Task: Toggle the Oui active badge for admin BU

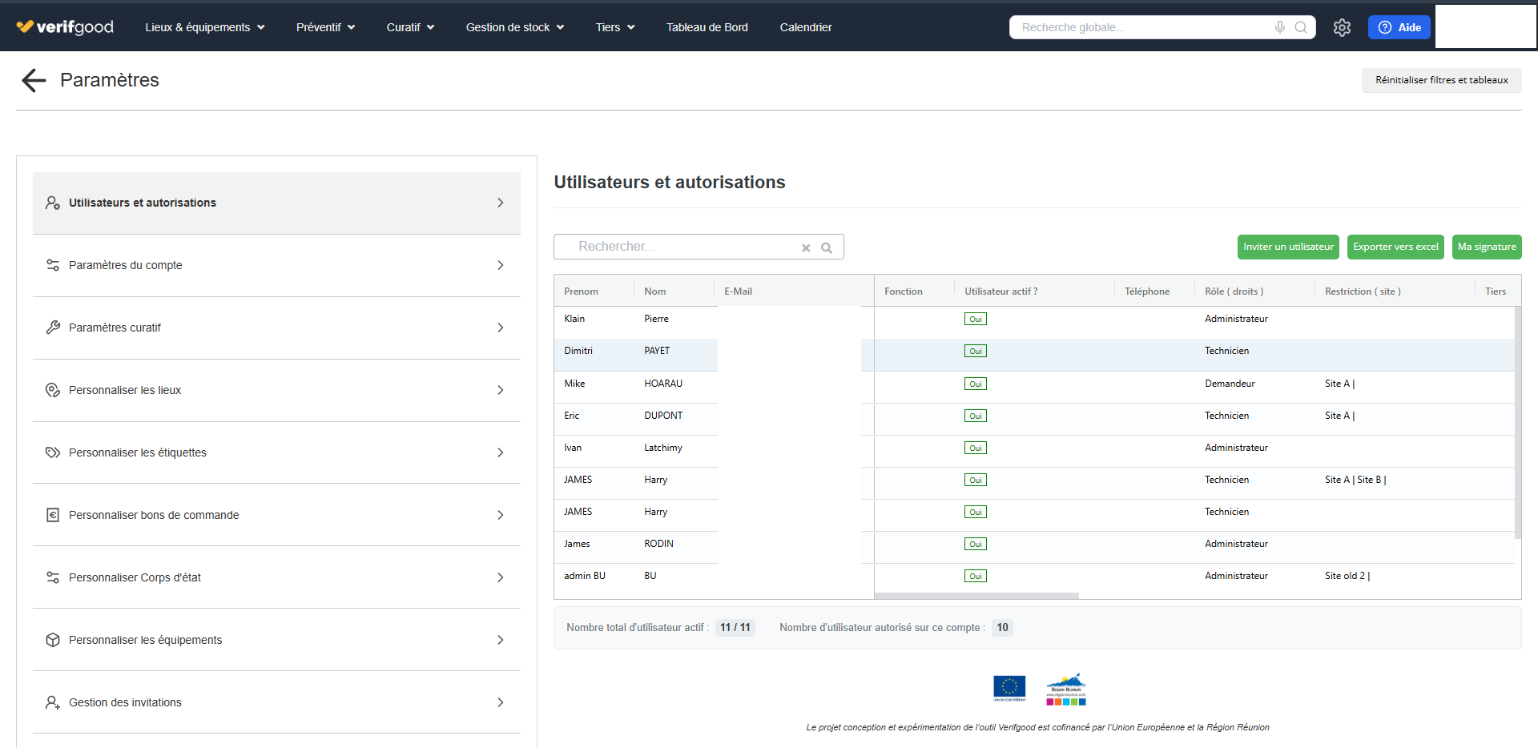Action: point(975,576)
